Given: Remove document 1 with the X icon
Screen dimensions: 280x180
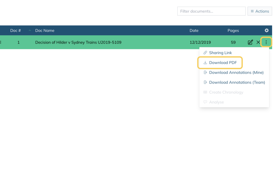Looking at the screenshot, I should [258, 42].
